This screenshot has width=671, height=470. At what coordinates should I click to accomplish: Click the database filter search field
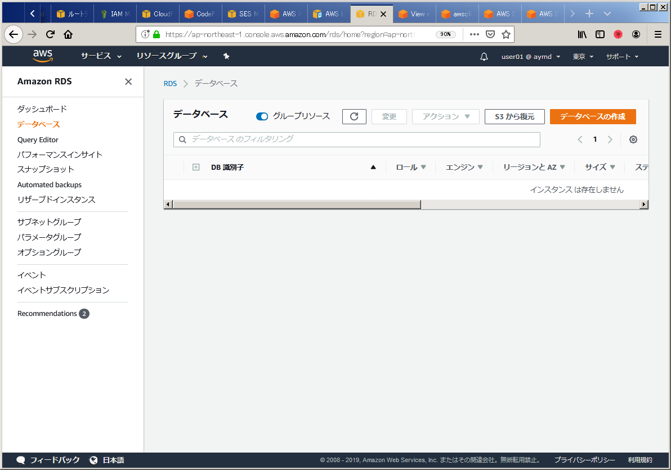pos(356,140)
